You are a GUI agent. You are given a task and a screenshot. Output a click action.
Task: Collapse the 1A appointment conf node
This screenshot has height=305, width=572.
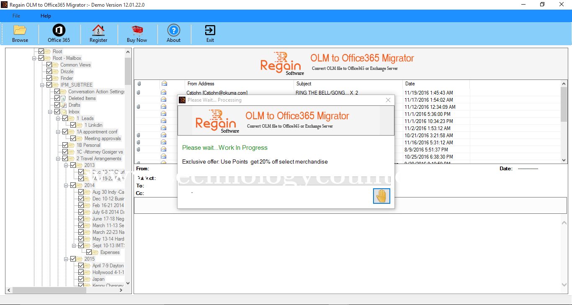[58, 132]
